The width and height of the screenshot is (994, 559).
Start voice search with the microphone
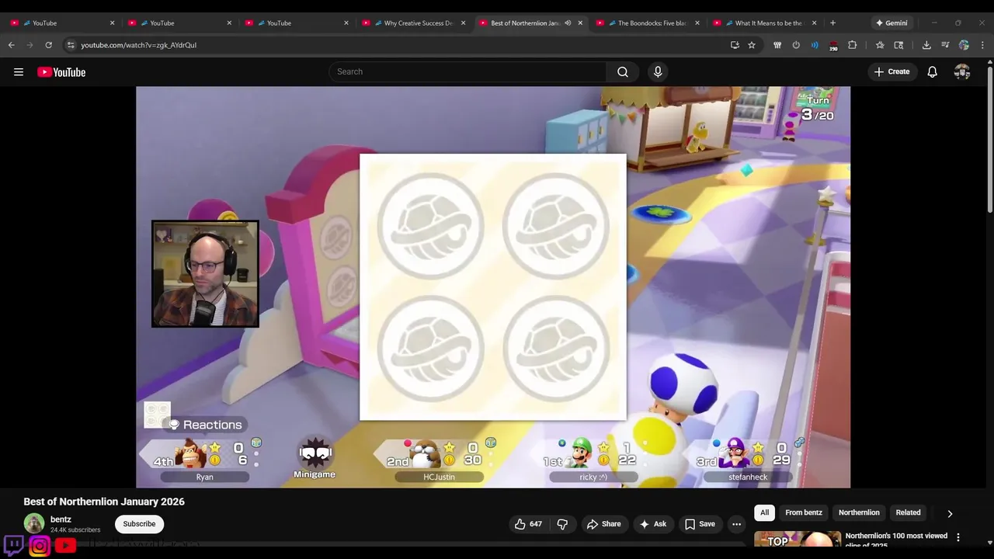(658, 72)
